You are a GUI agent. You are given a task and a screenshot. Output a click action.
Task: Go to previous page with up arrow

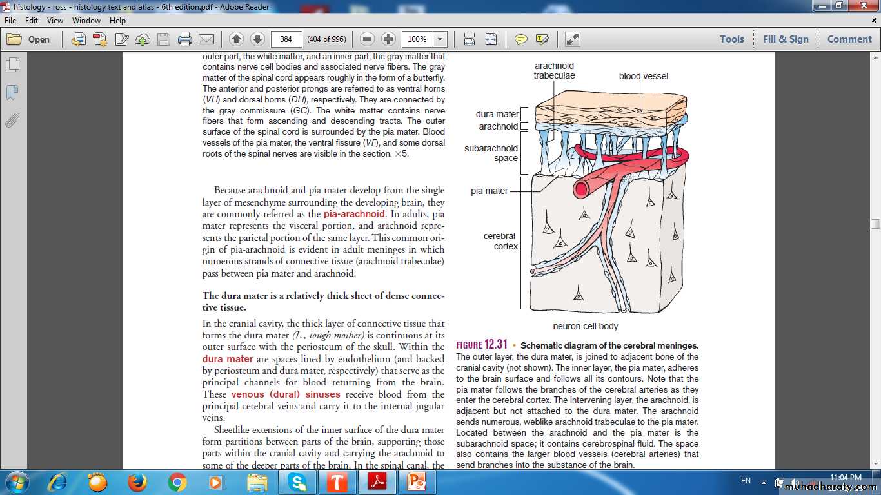pyautogui.click(x=236, y=39)
